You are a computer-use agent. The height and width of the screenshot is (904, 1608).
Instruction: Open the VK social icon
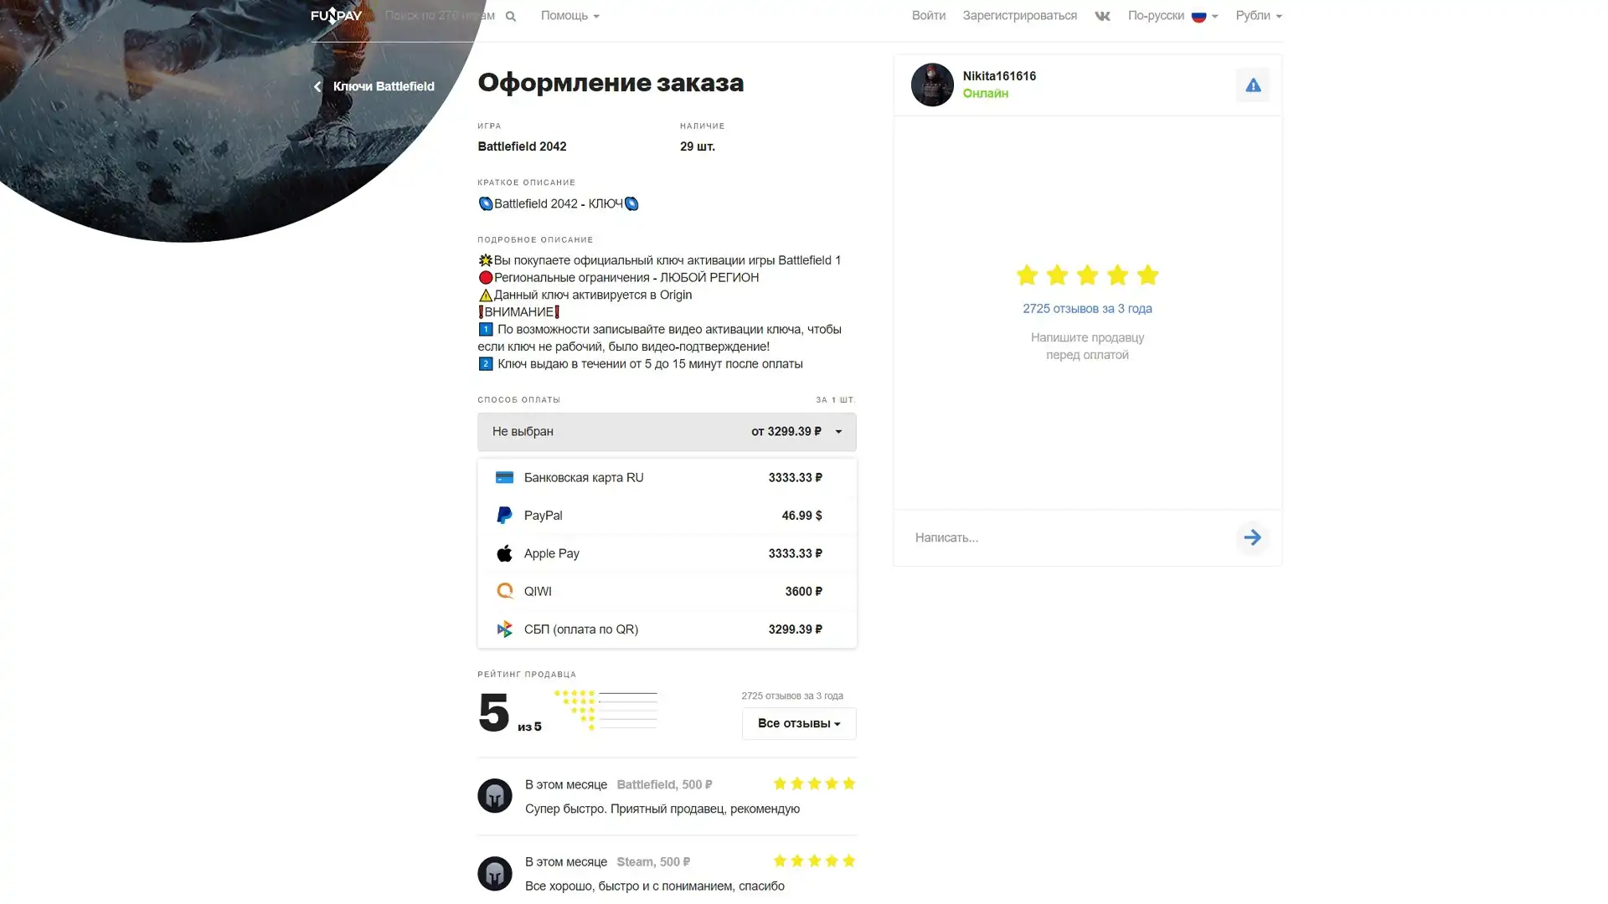pyautogui.click(x=1102, y=16)
